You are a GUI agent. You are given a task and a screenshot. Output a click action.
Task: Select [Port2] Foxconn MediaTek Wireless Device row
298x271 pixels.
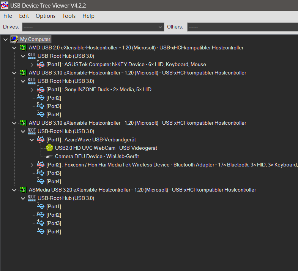click(x=172, y=165)
